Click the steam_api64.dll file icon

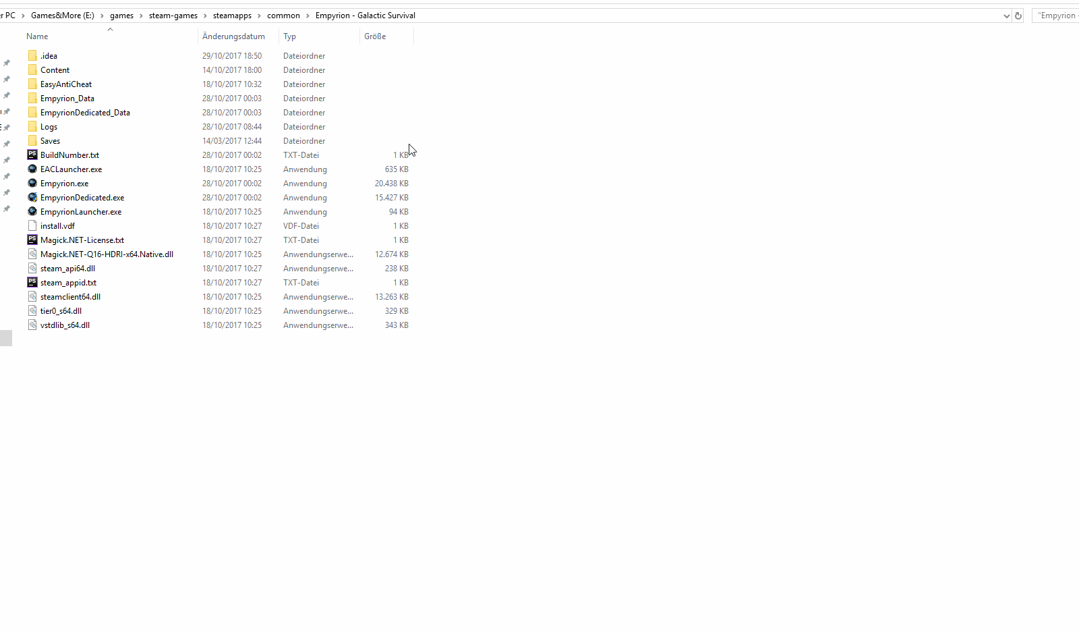pyautogui.click(x=32, y=268)
